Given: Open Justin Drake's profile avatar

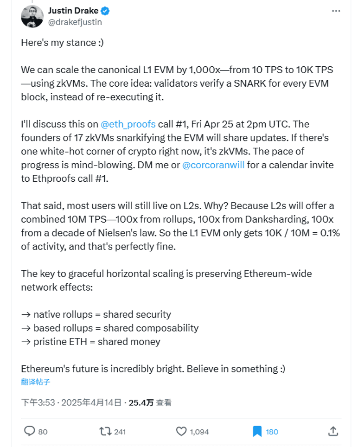Looking at the screenshot, I should 32,16.
